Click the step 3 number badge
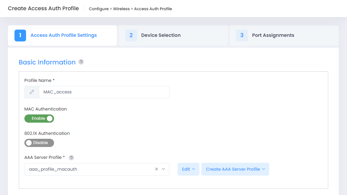Screen dimensions: 347x195 click(242, 36)
